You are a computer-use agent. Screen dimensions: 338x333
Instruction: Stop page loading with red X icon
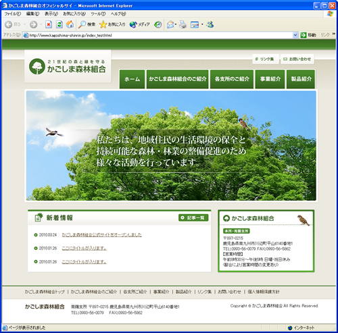[x=49, y=24]
